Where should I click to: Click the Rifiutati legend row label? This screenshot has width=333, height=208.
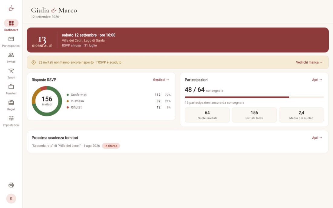77,107
